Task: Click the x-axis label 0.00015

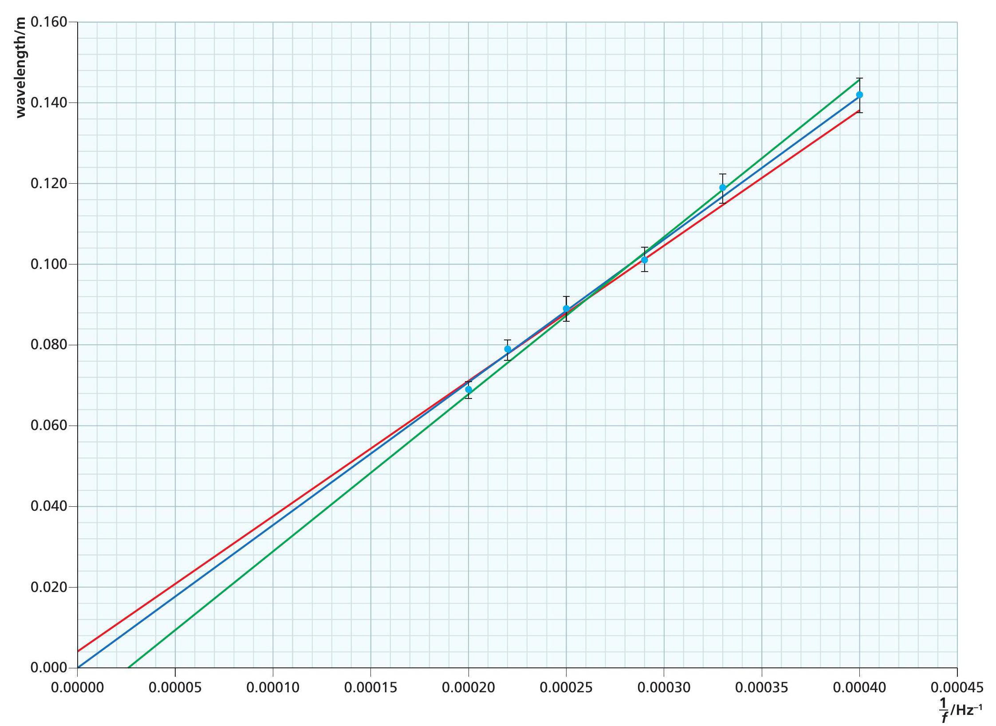Action: pos(371,688)
